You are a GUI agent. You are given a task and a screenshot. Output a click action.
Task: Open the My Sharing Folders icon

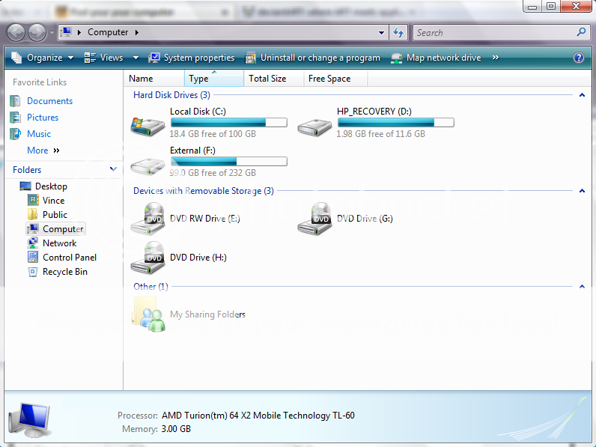point(148,314)
